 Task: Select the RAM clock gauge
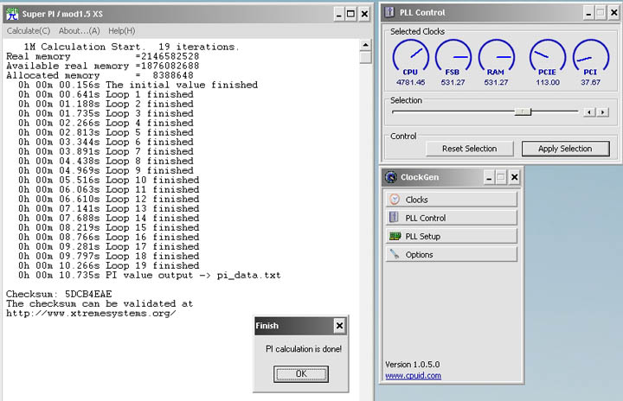497,58
